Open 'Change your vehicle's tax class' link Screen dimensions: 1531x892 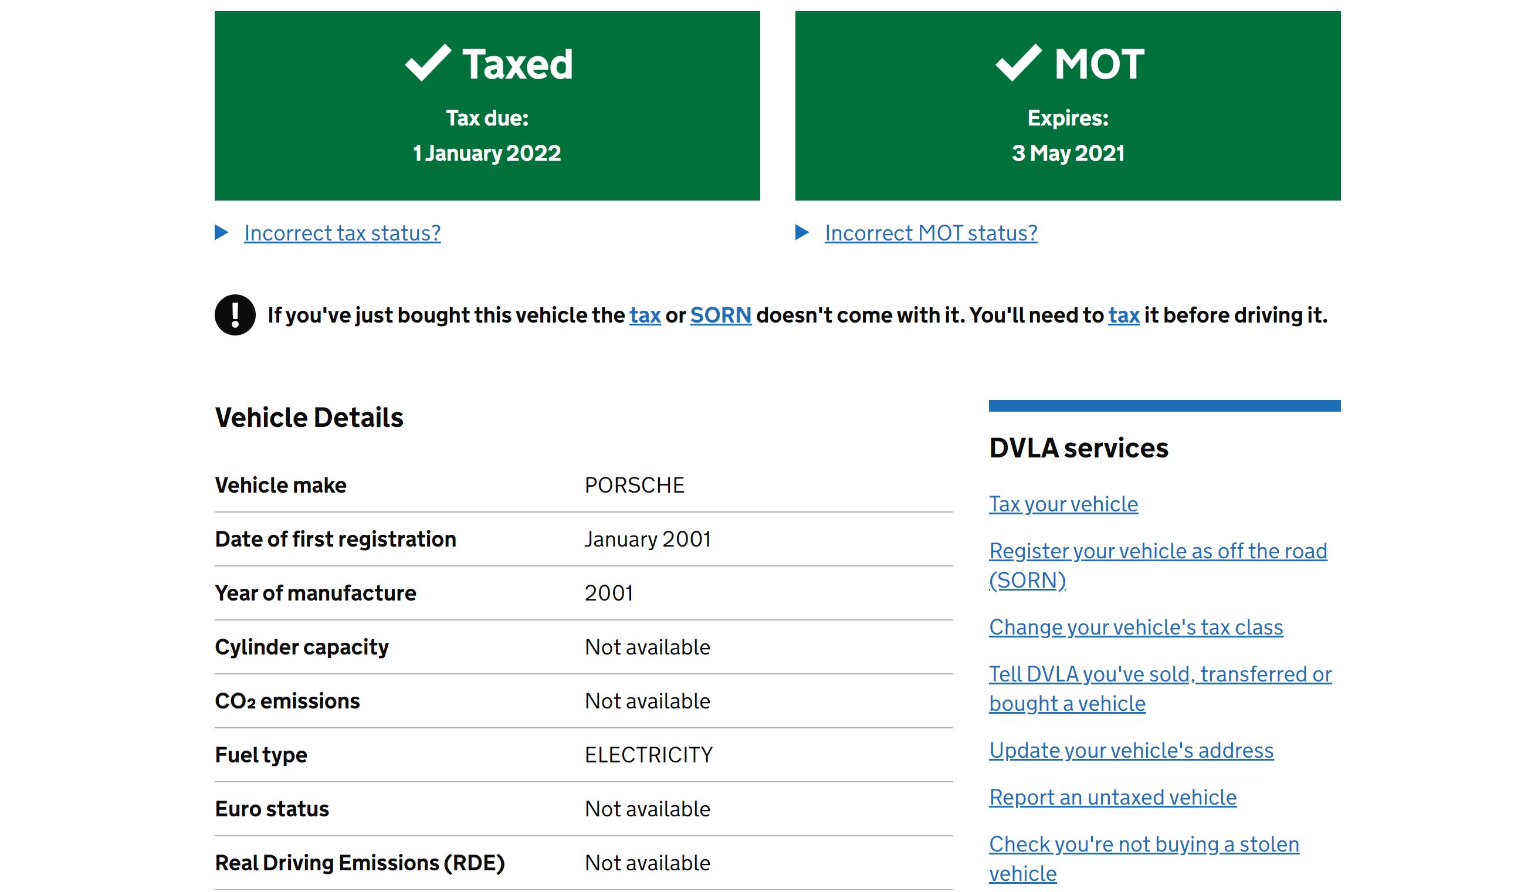click(x=1136, y=628)
